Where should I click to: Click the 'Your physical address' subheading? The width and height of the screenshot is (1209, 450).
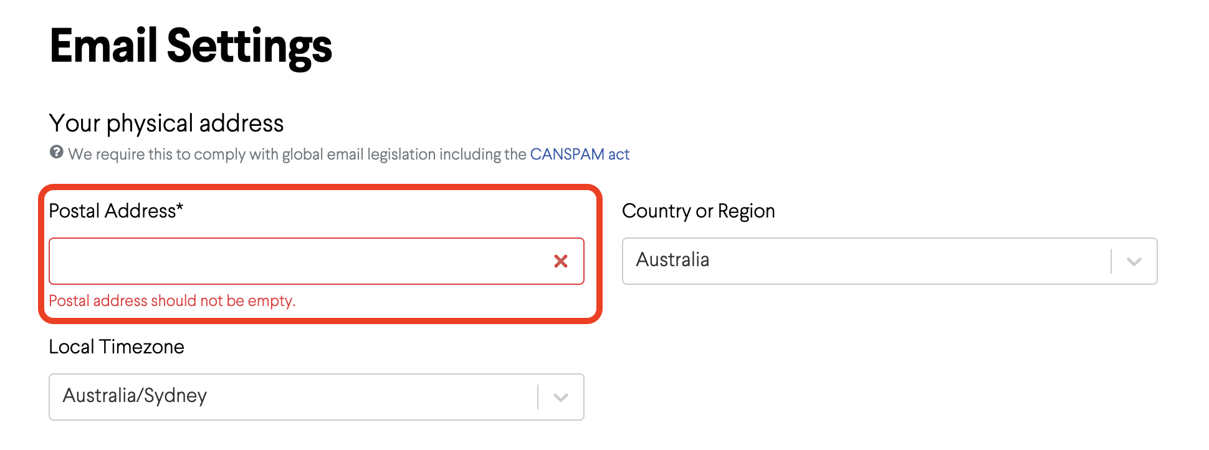tap(166, 123)
